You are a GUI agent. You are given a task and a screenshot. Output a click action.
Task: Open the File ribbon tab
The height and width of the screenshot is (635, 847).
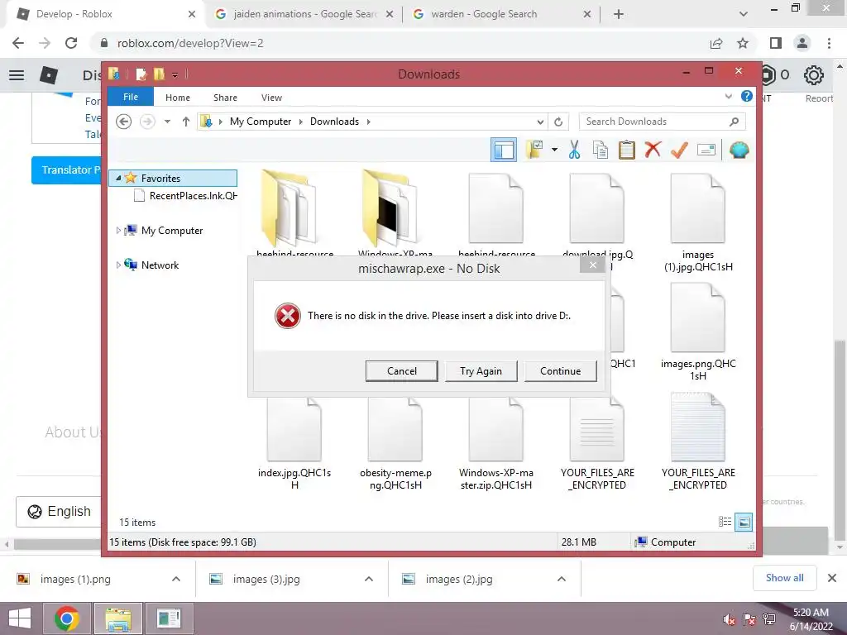pos(131,97)
